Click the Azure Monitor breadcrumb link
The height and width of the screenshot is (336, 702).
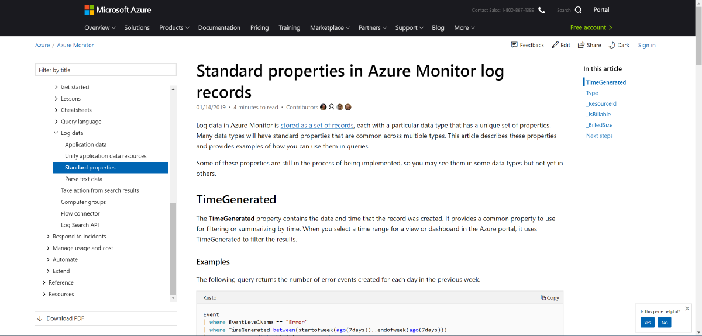tap(75, 45)
